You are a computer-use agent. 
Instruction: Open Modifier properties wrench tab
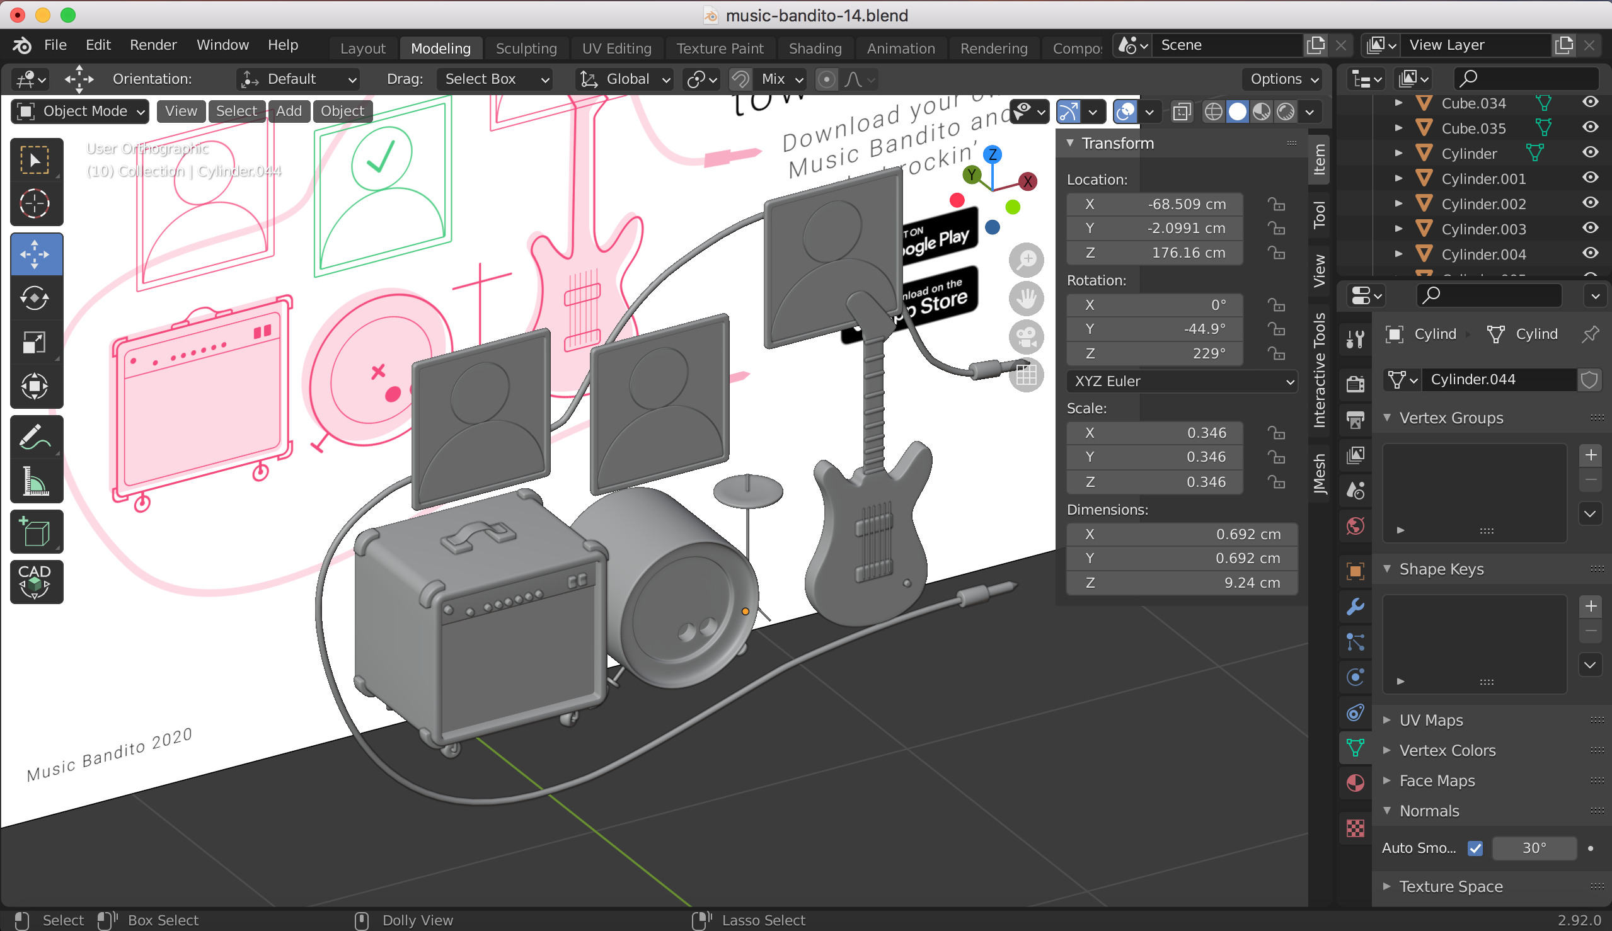[1356, 606]
